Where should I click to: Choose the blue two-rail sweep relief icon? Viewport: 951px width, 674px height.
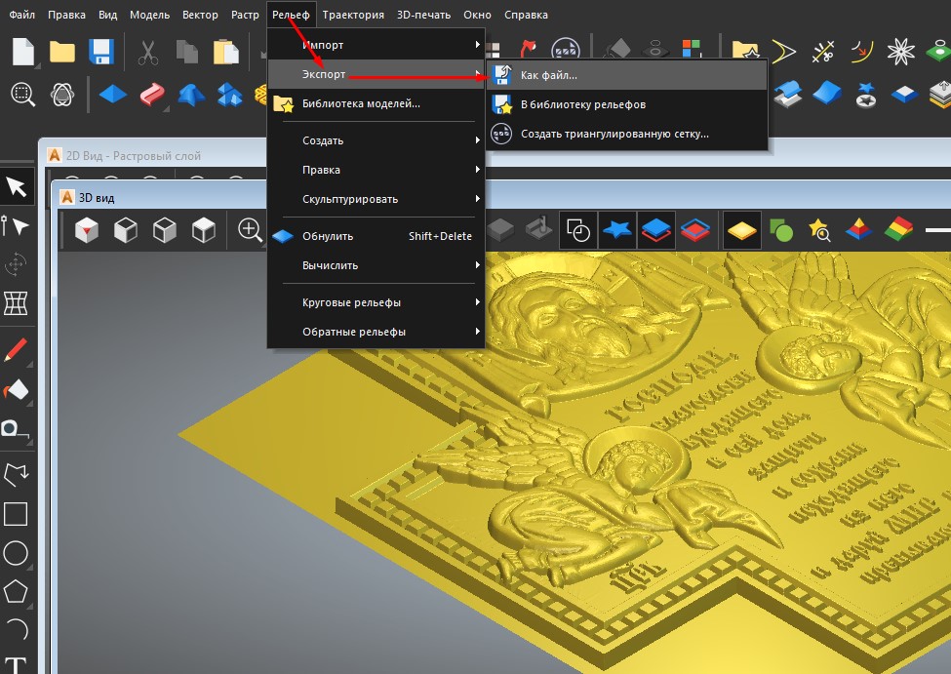tap(191, 95)
